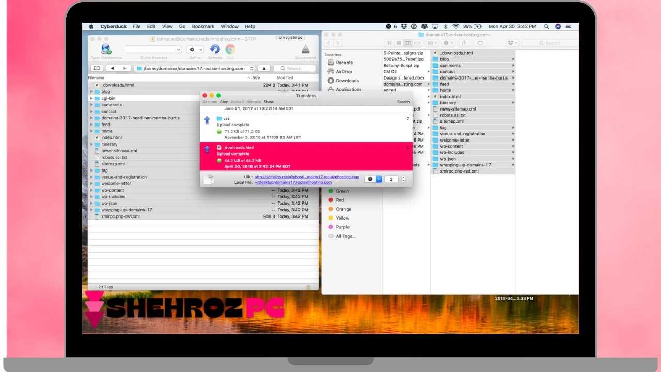Viewport: 661px width, 372px height.
Task: Open the Action gear dropdown in Cyberduck
Action: coord(195,50)
